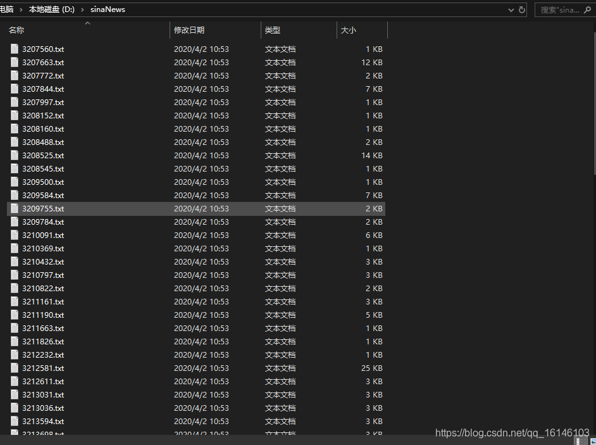The width and height of the screenshot is (596, 445).
Task: Click the file icon of 3211161.txt
Action: [x=15, y=301]
